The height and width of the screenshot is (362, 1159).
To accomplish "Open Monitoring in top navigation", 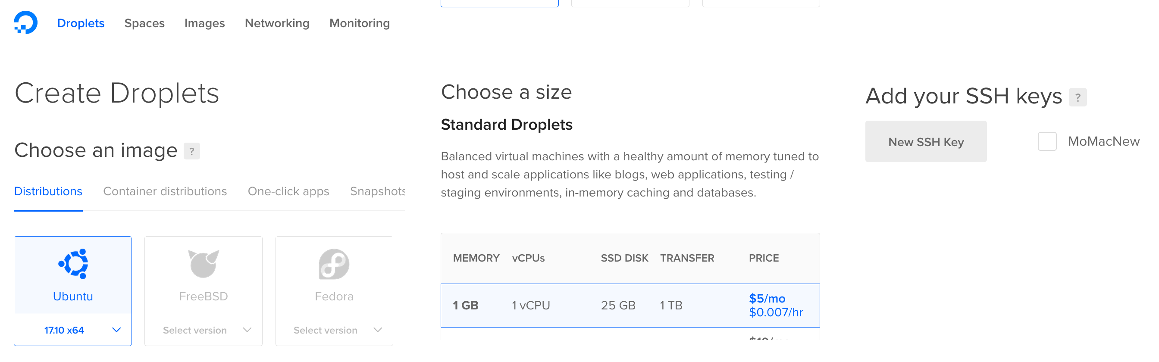I will click(x=360, y=23).
